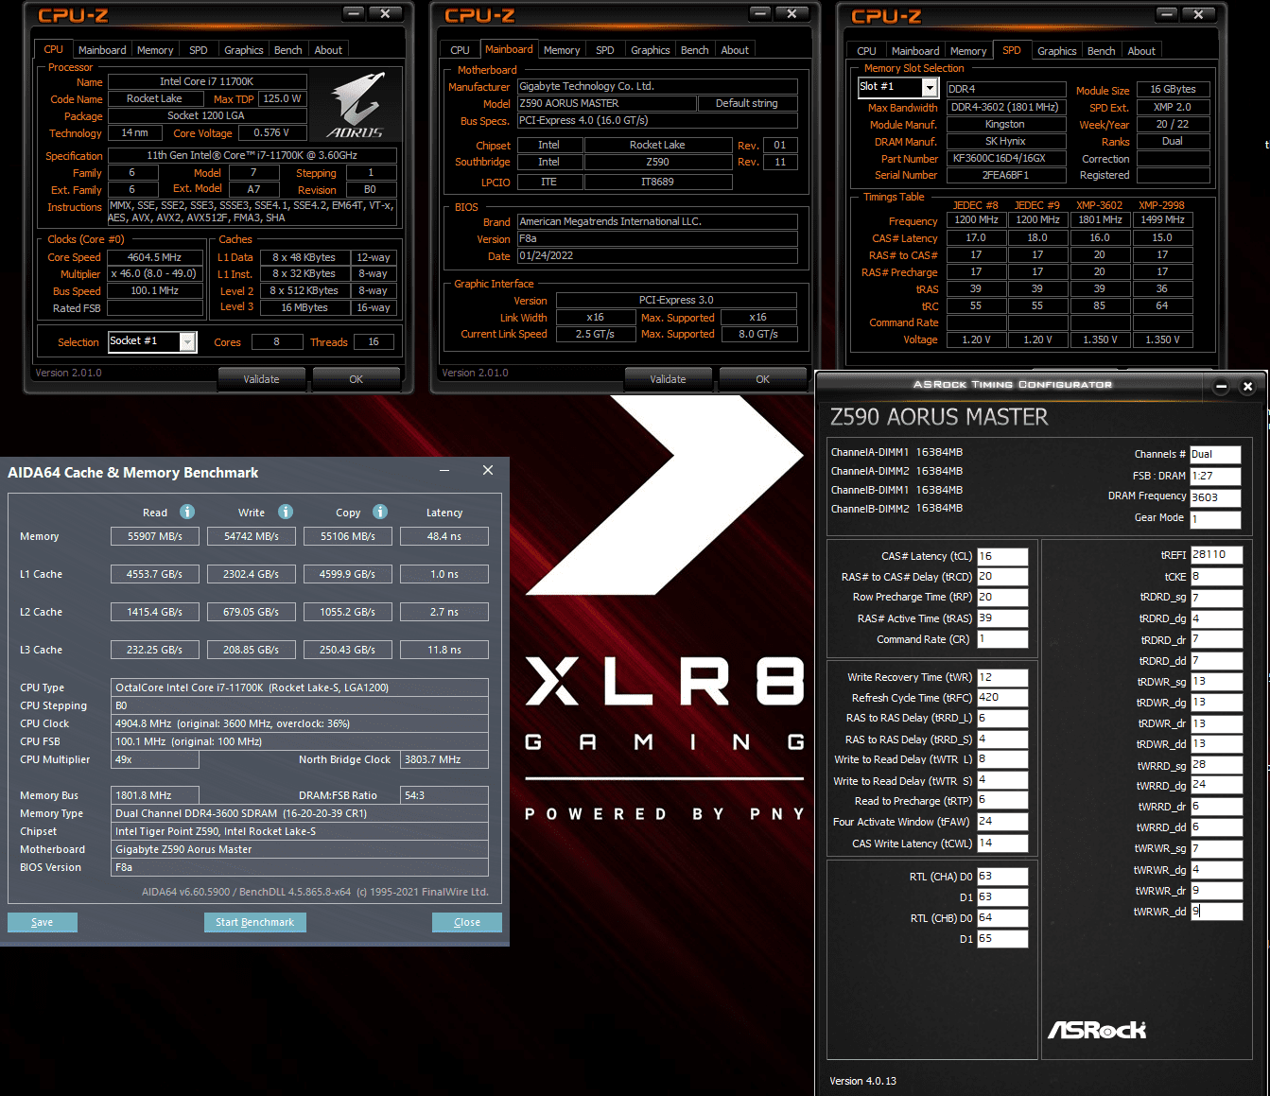Click Memory Read value 55907 MB/s

(155, 536)
